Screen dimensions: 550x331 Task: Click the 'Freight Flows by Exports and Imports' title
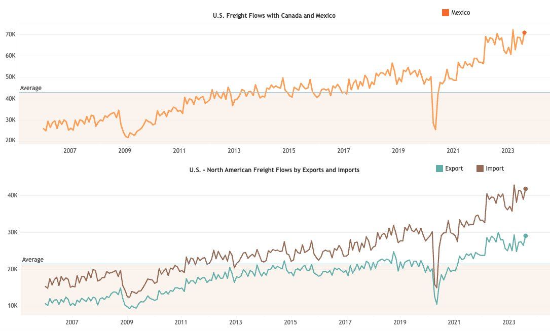pyautogui.click(x=274, y=170)
